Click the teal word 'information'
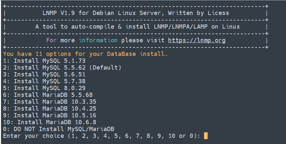 coord(98,41)
